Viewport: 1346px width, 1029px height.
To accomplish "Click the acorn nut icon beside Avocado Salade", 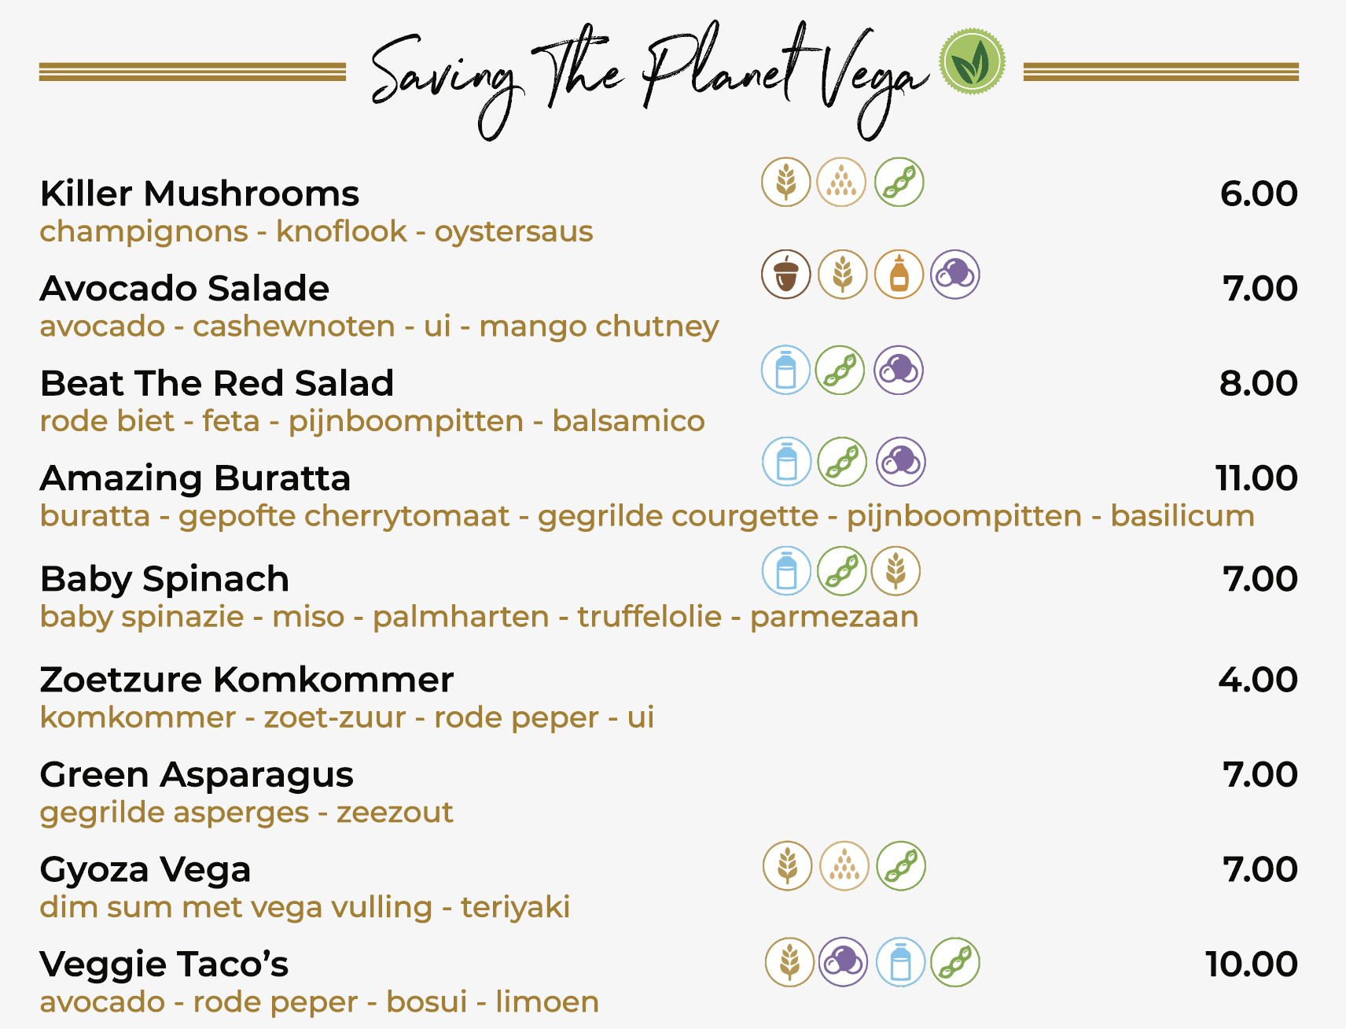I will click(786, 275).
